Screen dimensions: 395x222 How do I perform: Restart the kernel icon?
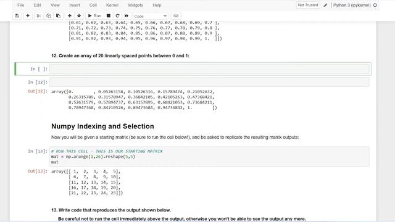click(117, 16)
